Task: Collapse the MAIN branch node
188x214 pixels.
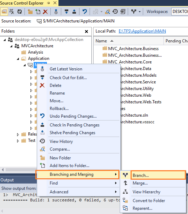Action: (x=25, y=65)
